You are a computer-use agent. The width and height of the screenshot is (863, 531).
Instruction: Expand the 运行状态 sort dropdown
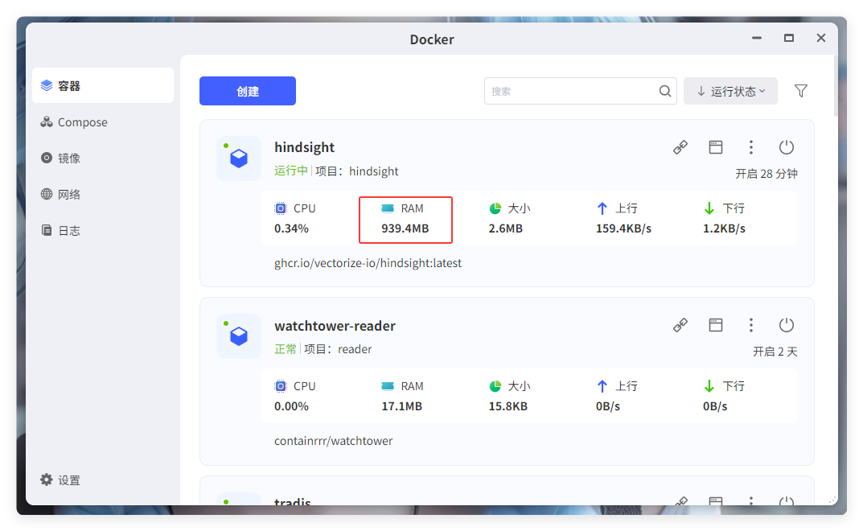click(x=730, y=91)
